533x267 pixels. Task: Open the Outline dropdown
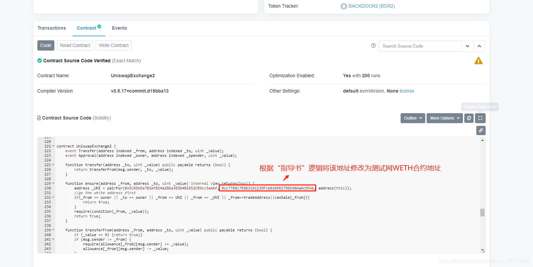point(413,118)
